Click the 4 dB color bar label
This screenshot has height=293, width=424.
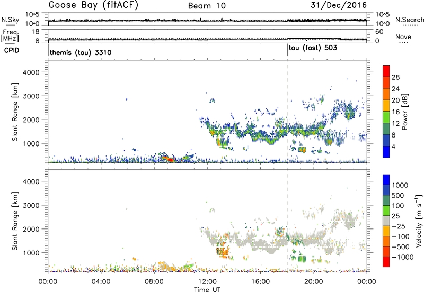(393, 146)
